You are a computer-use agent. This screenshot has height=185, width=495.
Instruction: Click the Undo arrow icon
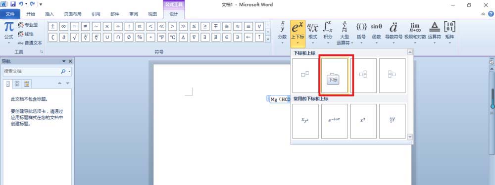click(21, 4)
